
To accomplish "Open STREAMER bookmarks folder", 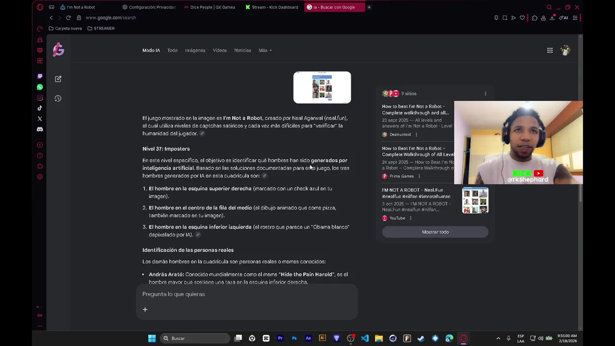I will point(101,28).
